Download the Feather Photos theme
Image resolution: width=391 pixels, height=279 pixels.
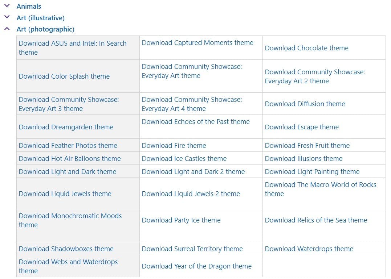point(68,146)
